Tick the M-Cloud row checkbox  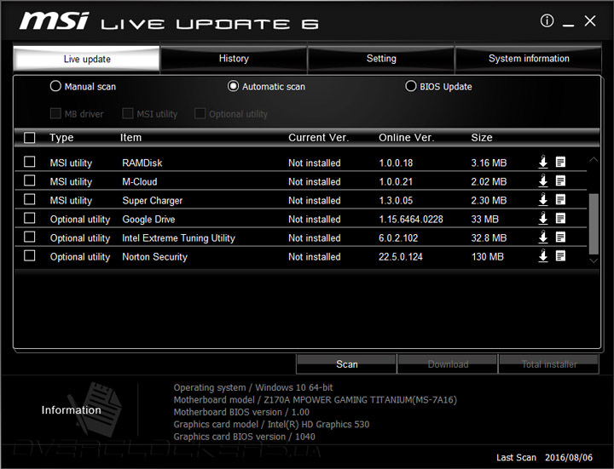[x=29, y=180]
